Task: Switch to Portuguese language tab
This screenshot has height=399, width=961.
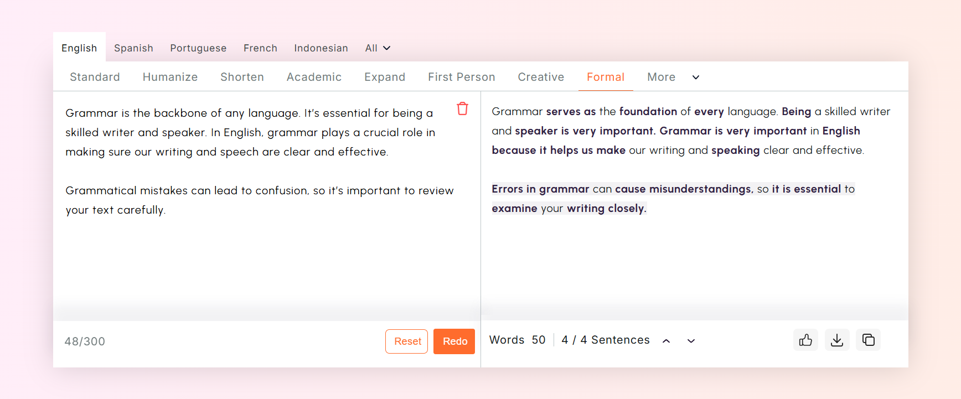Action: pos(198,48)
